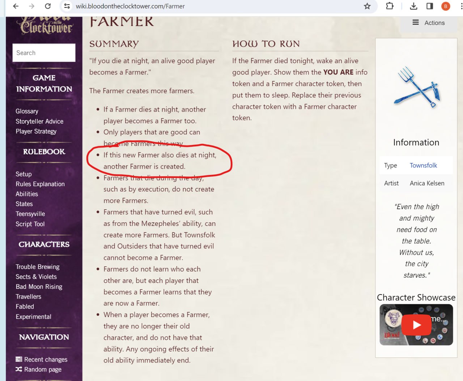Image resolution: width=463 pixels, height=381 pixels.
Task: Click the RULEBOOK sidebar heading
Action: click(x=44, y=151)
